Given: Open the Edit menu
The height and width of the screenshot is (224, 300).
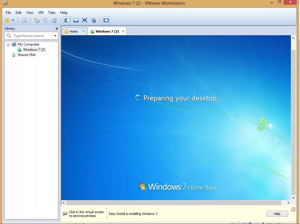Looking at the screenshot, I should [x=18, y=12].
